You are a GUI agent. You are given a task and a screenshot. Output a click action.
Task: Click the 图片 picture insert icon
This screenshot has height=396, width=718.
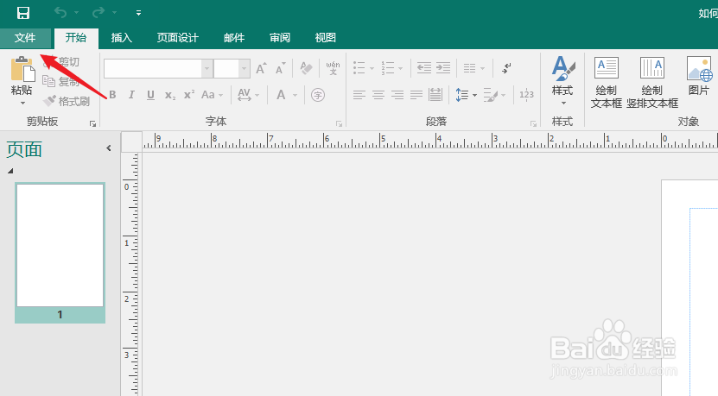pos(699,75)
